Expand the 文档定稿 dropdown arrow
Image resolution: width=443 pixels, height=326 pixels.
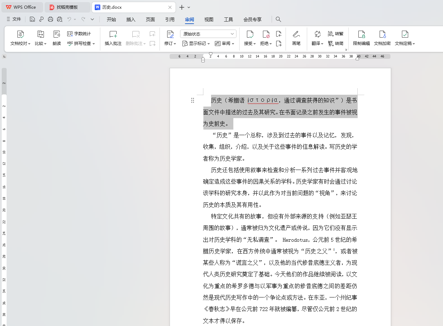[414, 44]
